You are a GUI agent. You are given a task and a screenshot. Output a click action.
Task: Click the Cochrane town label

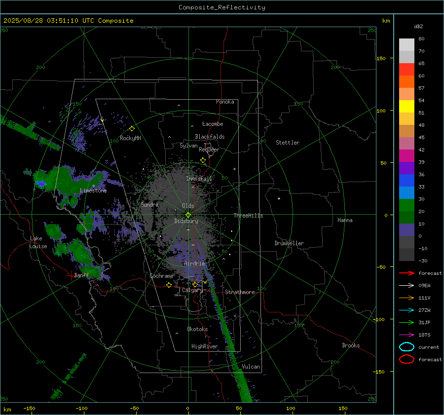click(x=161, y=276)
